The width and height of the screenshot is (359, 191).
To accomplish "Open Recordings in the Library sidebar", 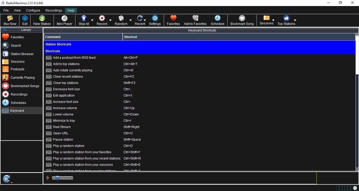I will 22,94.
